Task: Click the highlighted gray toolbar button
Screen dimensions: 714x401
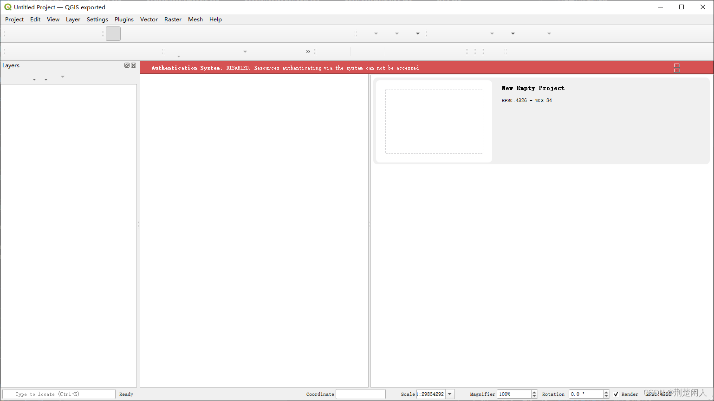Action: (113, 33)
